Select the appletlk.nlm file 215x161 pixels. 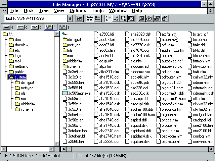point(137,77)
